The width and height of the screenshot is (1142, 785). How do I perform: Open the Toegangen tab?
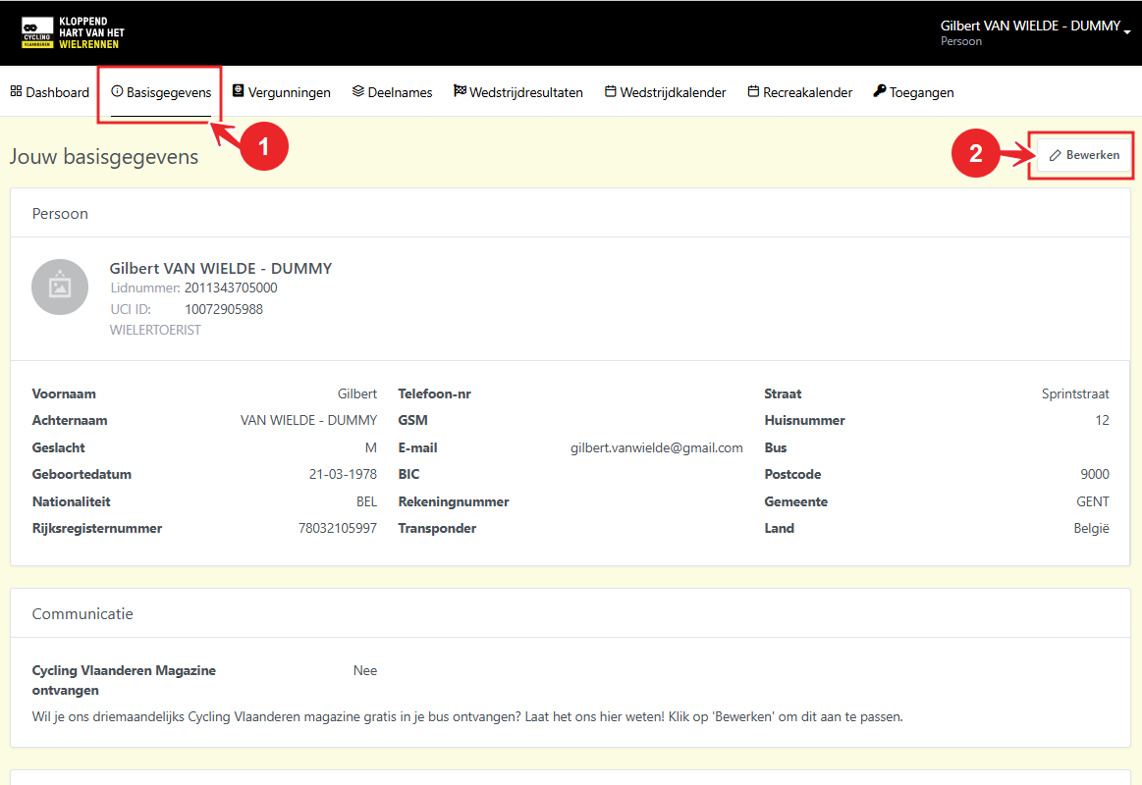[x=921, y=92]
